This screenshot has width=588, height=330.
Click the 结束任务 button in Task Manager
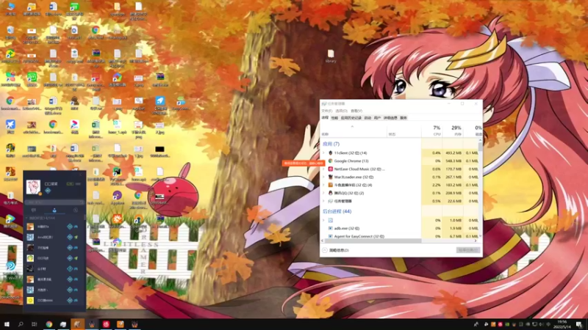[467, 250]
